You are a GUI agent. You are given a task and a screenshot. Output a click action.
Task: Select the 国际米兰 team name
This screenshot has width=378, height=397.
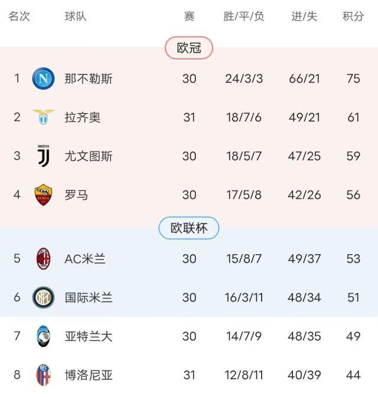coord(89,297)
